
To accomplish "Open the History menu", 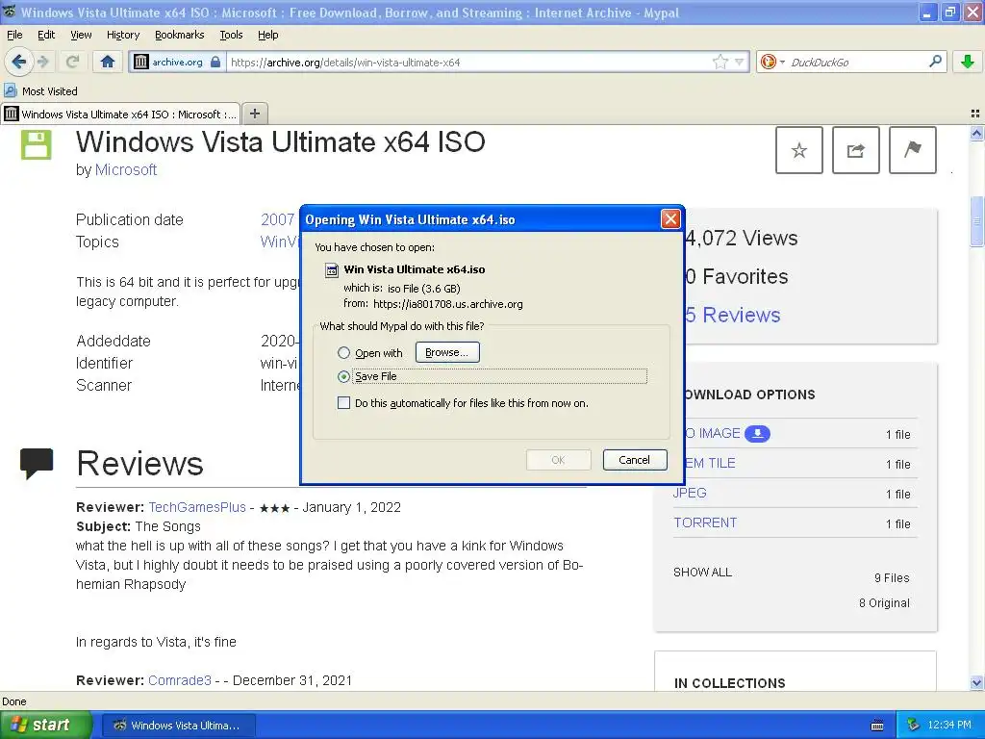I will point(122,35).
